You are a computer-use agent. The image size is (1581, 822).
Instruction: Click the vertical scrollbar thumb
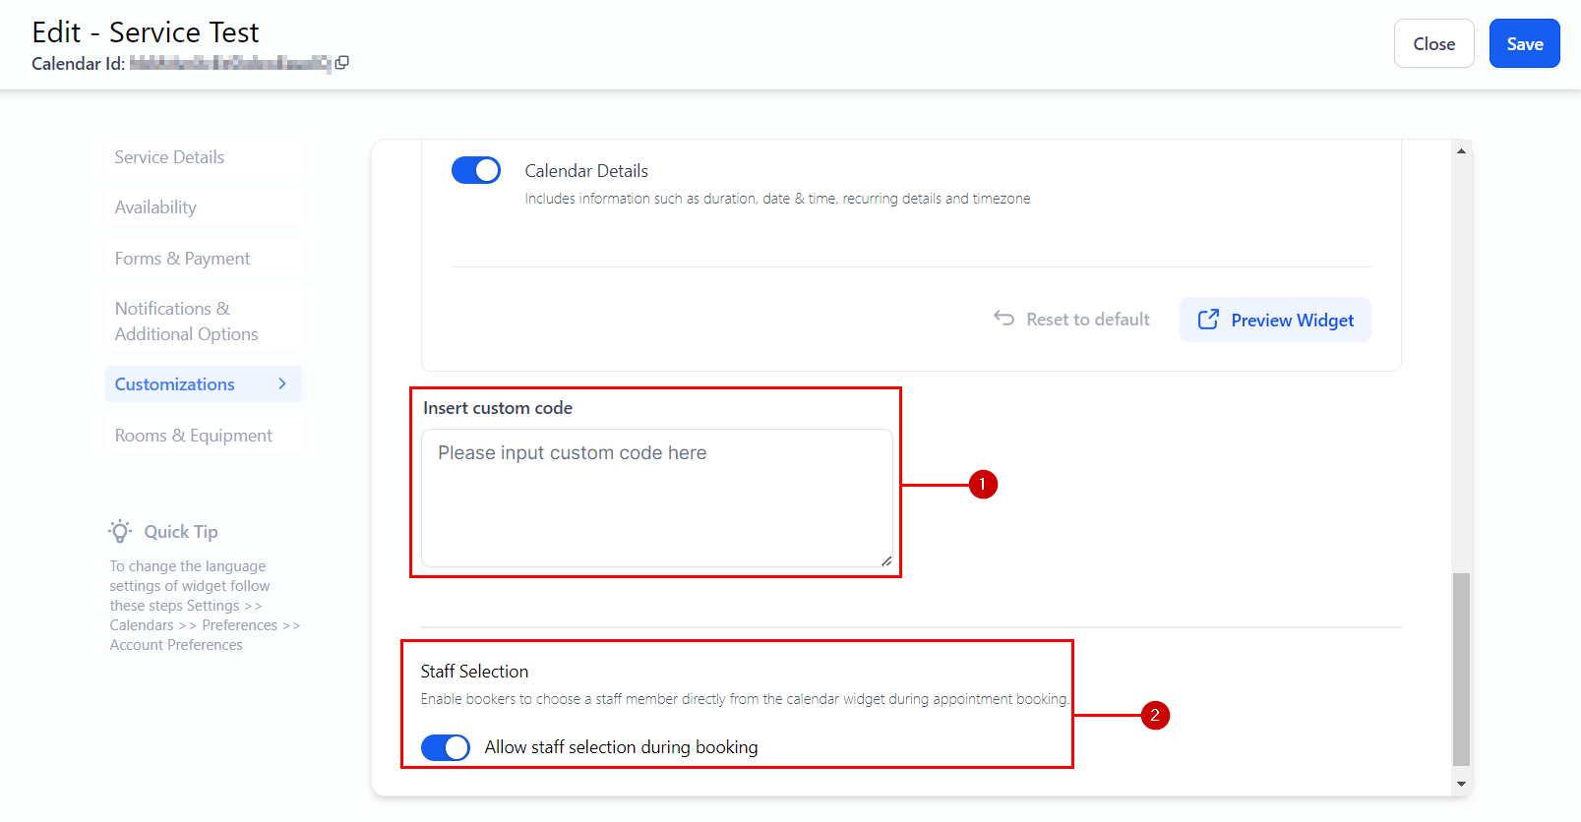tap(1461, 669)
